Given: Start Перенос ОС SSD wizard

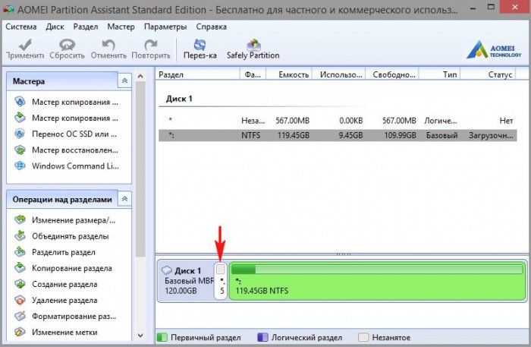Looking at the screenshot, I should coord(74,134).
